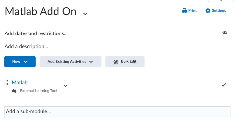Image resolution: width=235 pixels, height=131 pixels.
Task: Toggle module visibility with the eye icon
Action: click(x=225, y=33)
